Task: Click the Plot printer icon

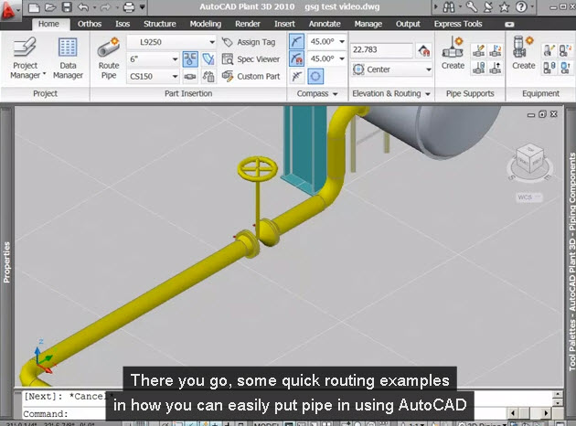Action: [129, 7]
